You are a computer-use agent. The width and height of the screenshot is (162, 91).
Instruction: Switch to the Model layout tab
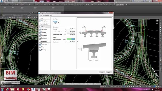coord(3,86)
